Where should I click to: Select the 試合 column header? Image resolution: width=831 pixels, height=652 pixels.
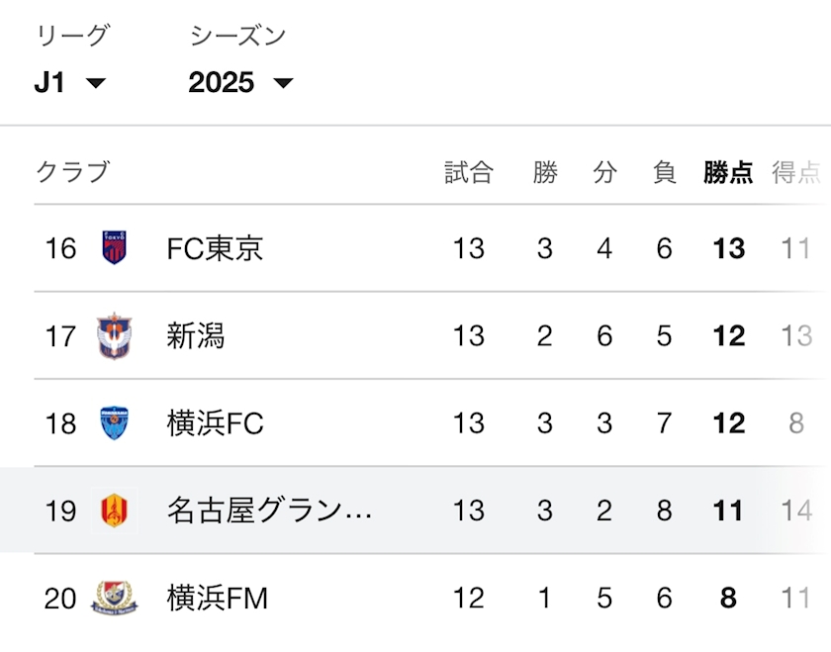(x=469, y=173)
